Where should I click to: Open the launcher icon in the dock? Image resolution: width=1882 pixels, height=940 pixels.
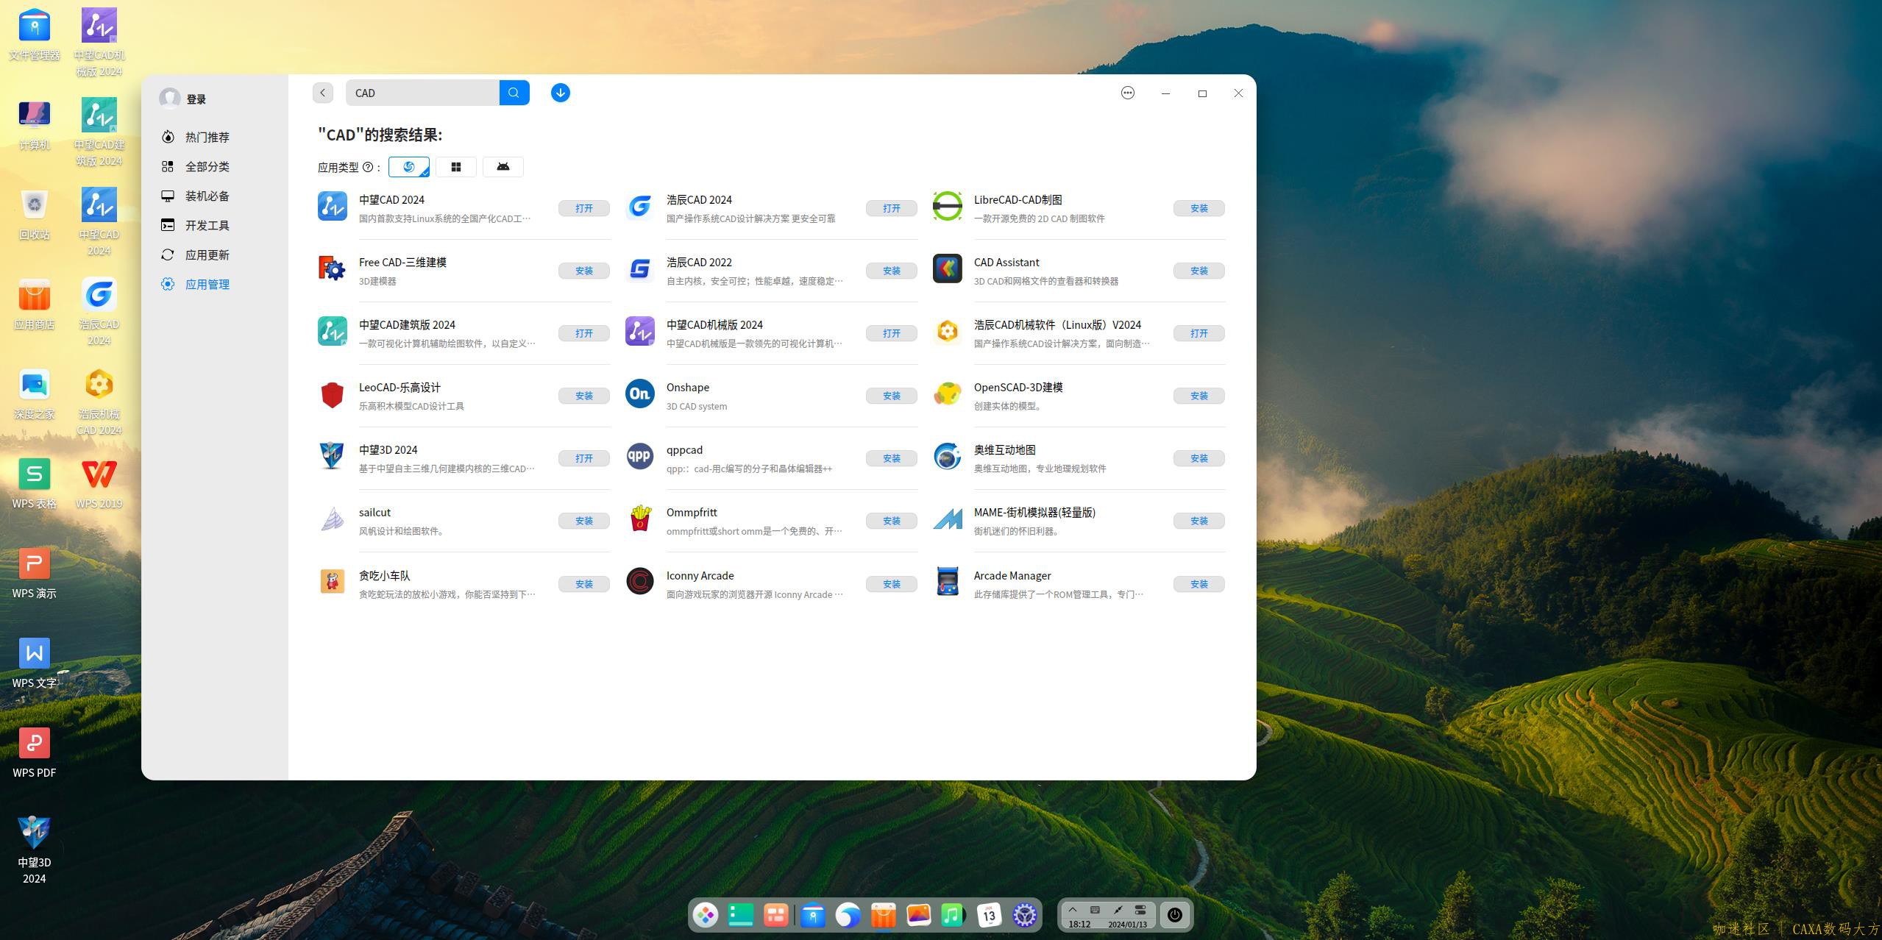click(705, 915)
